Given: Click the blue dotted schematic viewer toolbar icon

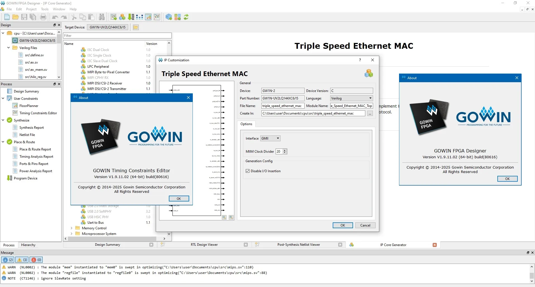Looking at the screenshot, I should click(x=140, y=17).
